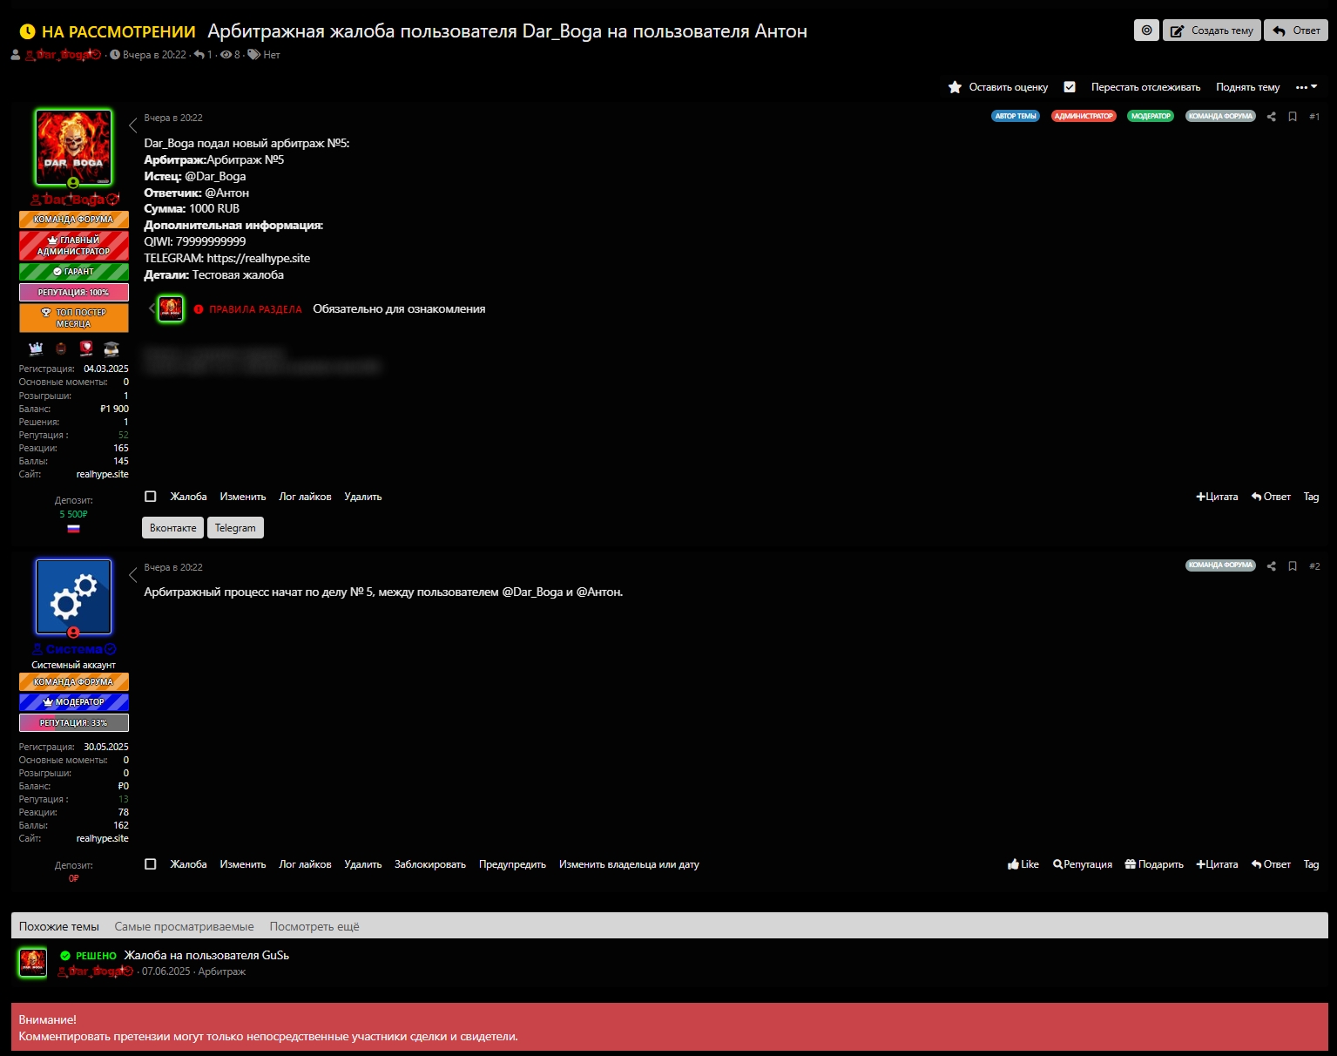Image resolution: width=1337 pixels, height=1056 pixels.
Task: Open Dar_Boga's flaming skull avatar
Action: click(74, 146)
